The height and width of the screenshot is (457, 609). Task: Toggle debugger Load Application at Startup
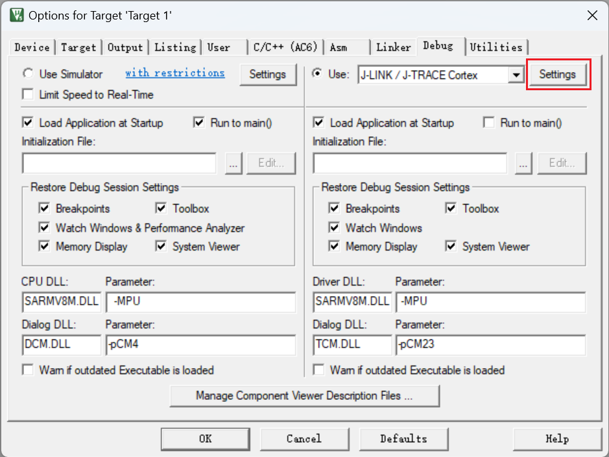tap(318, 123)
